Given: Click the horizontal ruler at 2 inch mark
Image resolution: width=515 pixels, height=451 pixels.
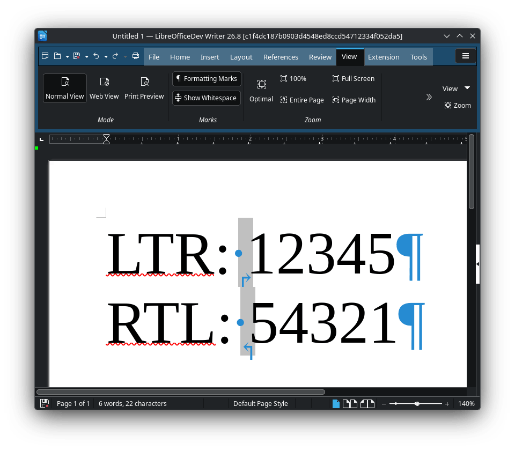Looking at the screenshot, I should (250, 139).
